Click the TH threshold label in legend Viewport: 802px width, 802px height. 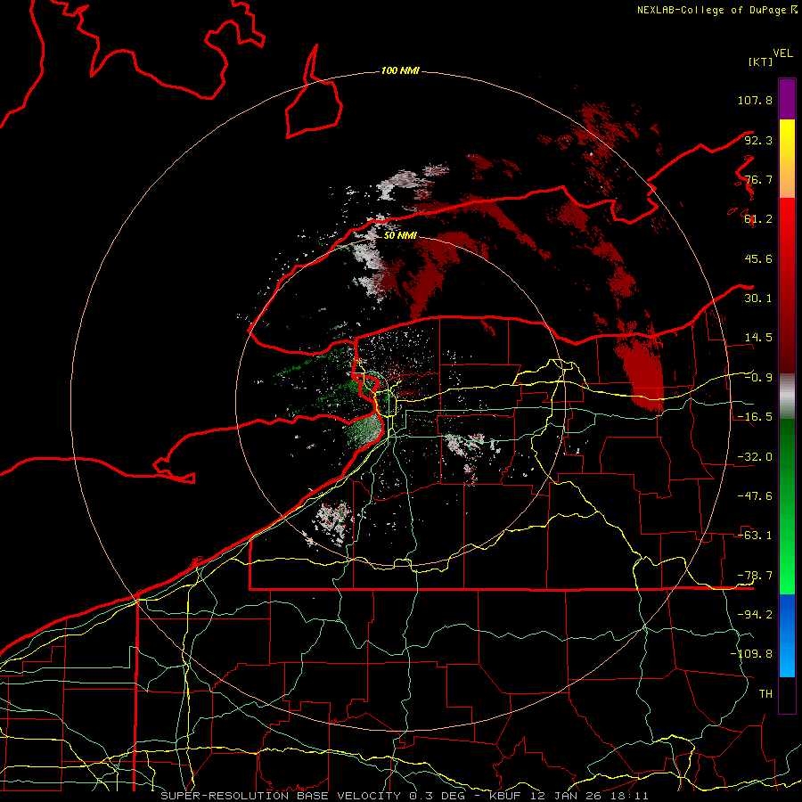click(x=765, y=694)
